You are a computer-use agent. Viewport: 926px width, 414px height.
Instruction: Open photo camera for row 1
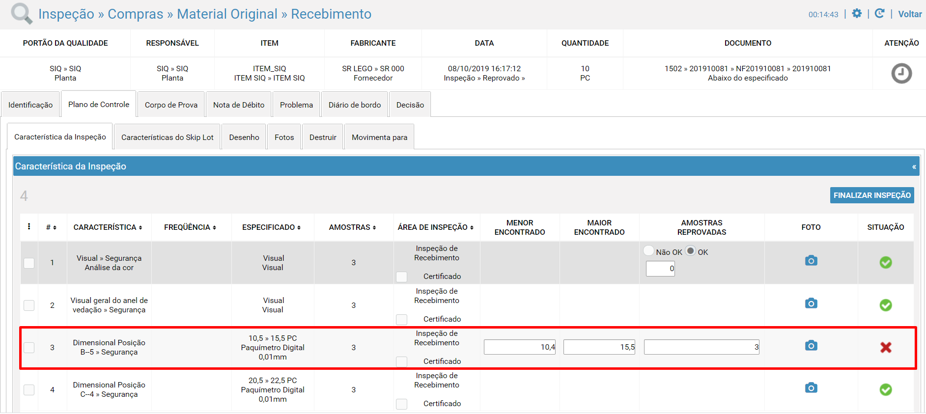coord(811,261)
